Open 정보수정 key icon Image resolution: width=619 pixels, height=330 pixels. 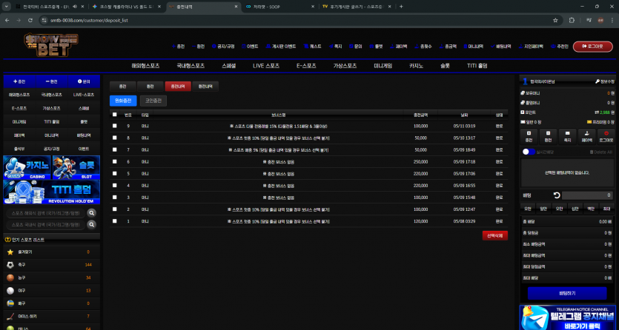[598, 81]
